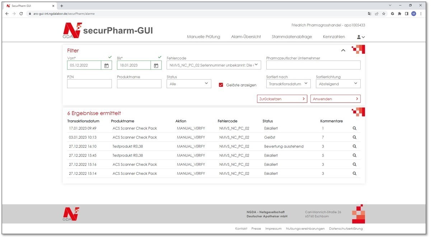Screen dimensions: 431x239
Task: Open the Status dropdown showing Alle
Action: [189, 84]
